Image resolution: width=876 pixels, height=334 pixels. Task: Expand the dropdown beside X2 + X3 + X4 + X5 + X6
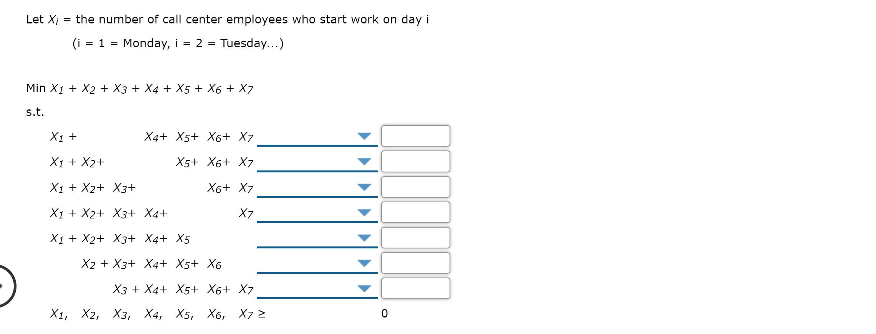[364, 263]
